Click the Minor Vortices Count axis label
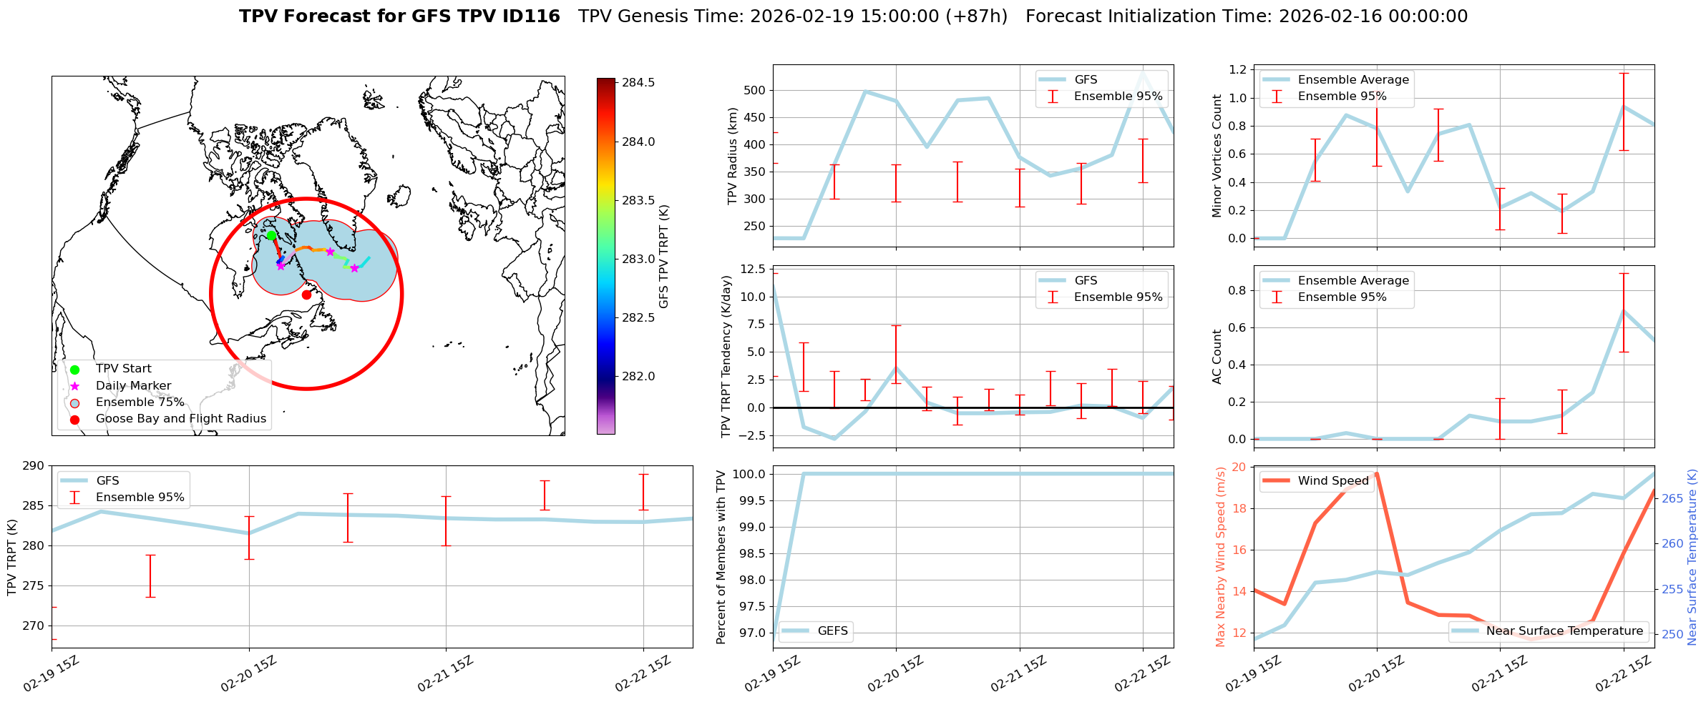The height and width of the screenshot is (702, 1706). [x=1217, y=156]
